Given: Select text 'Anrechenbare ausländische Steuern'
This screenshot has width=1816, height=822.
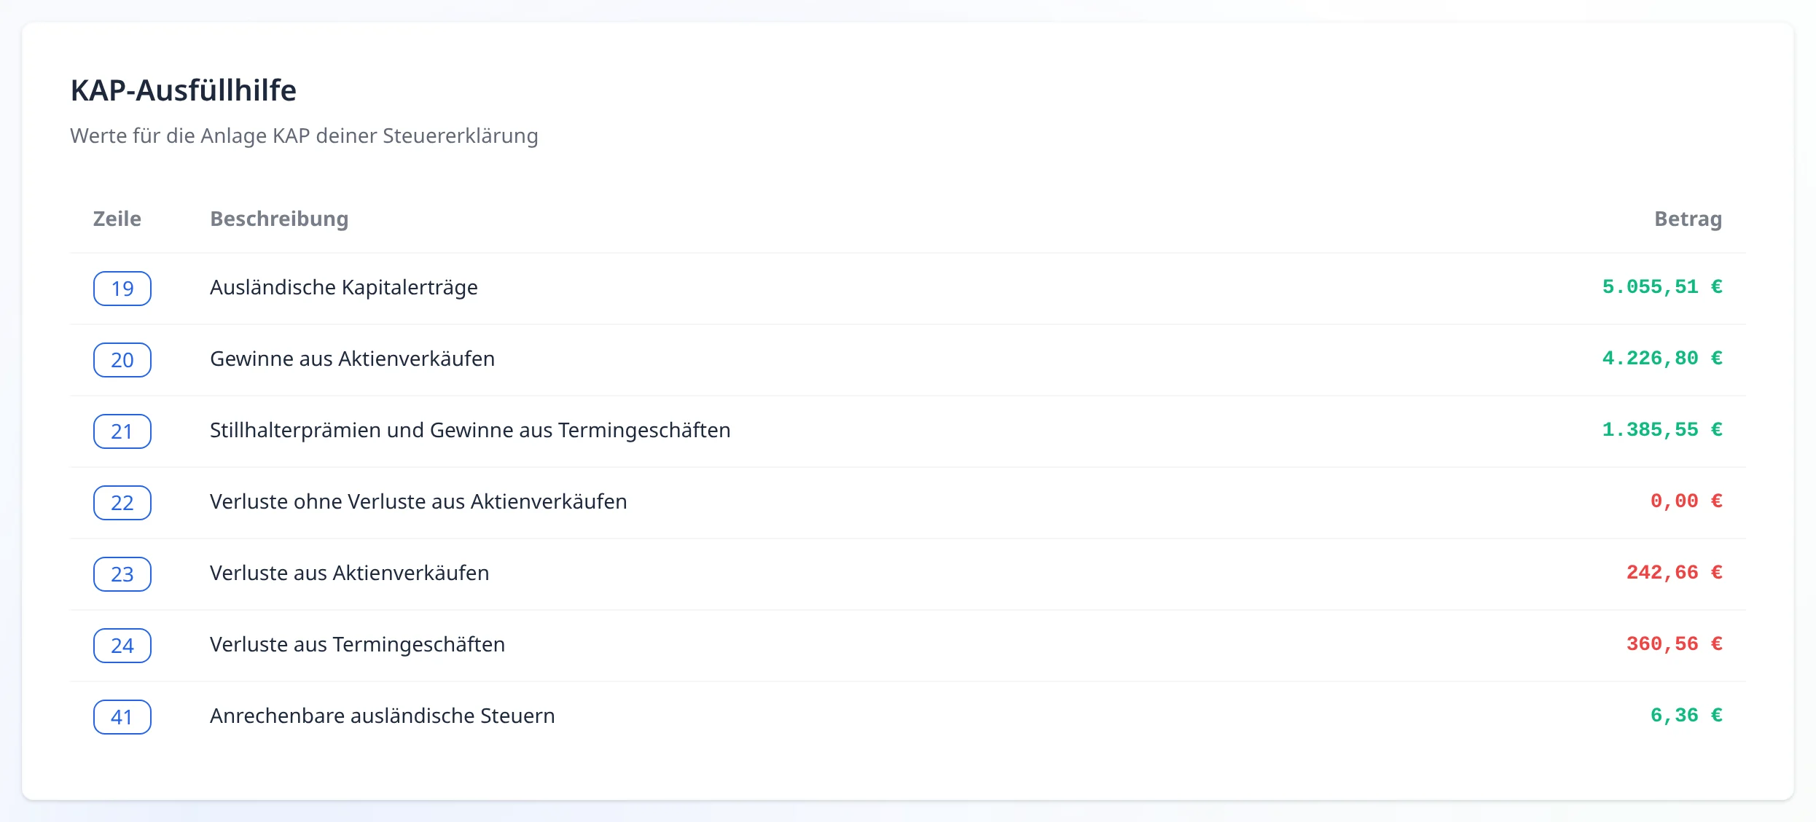Looking at the screenshot, I should 383,716.
